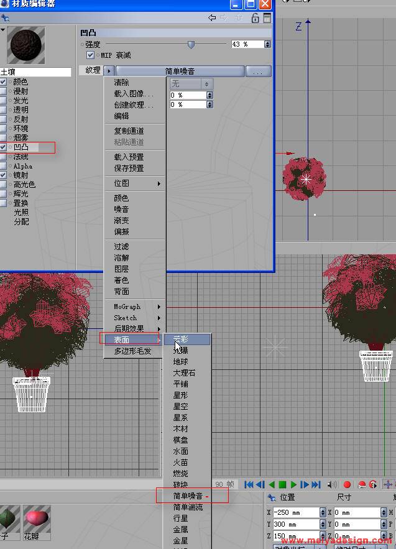
Task: Toggle the MIP 衰减 checkbox
Action: pos(91,55)
